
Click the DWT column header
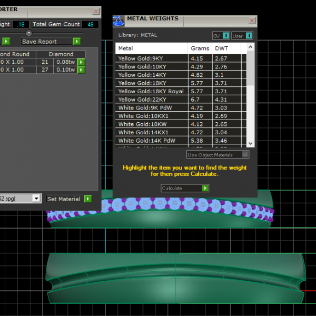222,48
